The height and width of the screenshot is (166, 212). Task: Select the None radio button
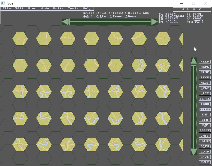pos(131,16)
